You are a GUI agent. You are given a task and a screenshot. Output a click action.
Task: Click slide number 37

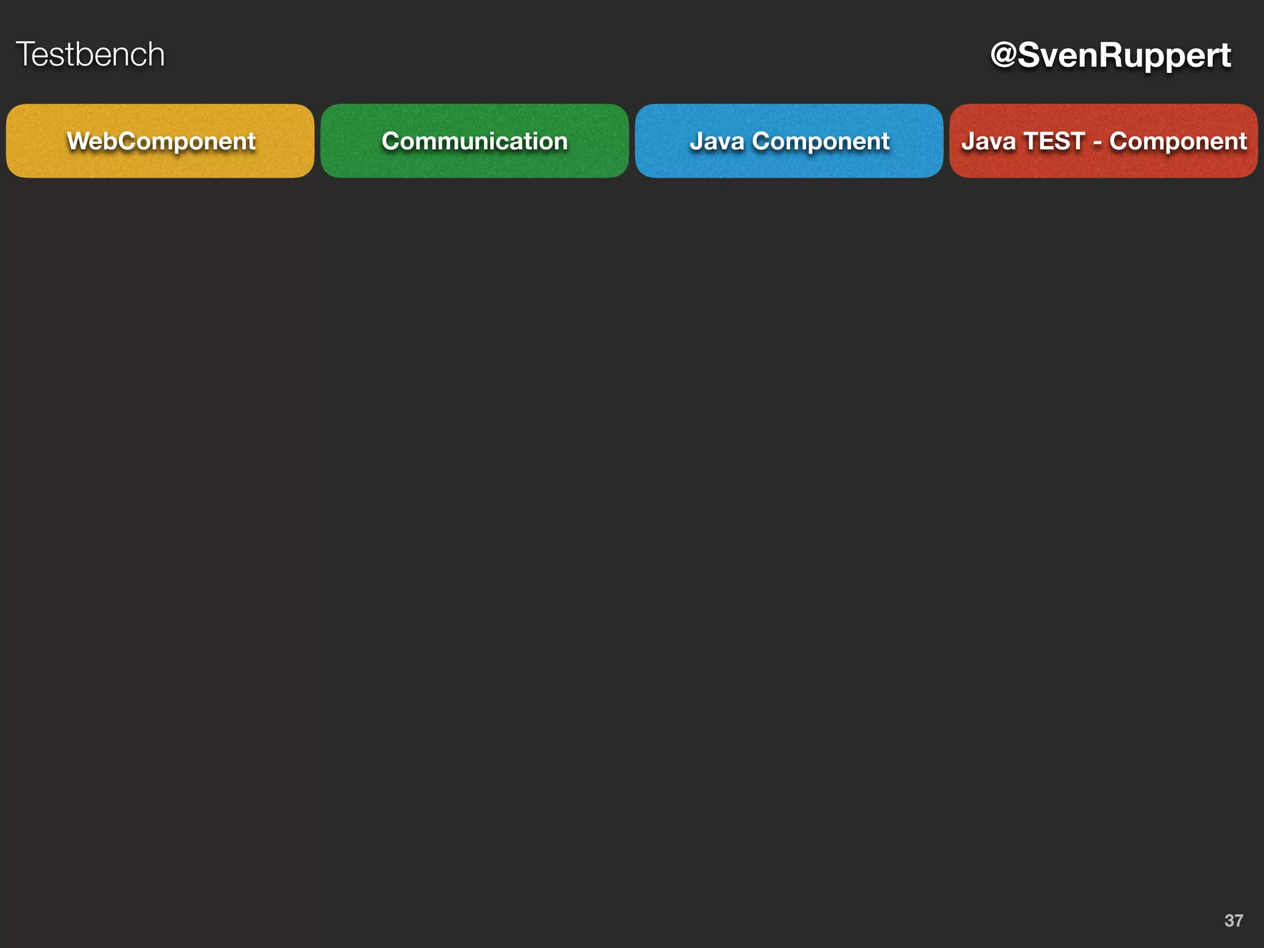click(x=1233, y=920)
